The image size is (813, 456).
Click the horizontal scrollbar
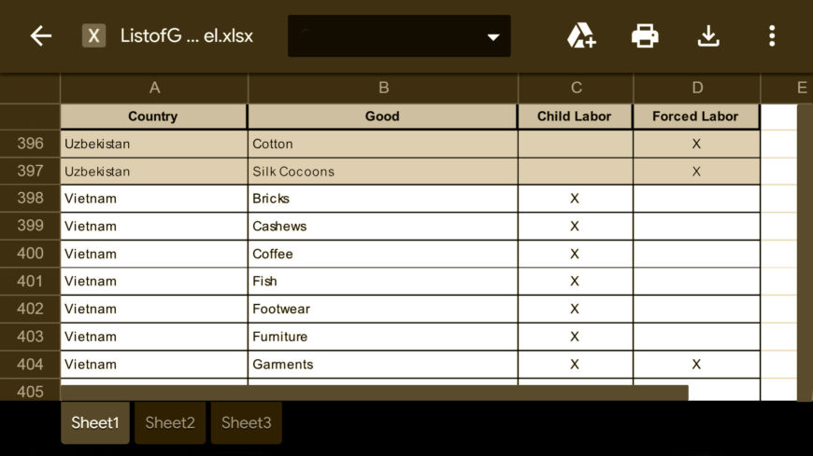(375, 393)
